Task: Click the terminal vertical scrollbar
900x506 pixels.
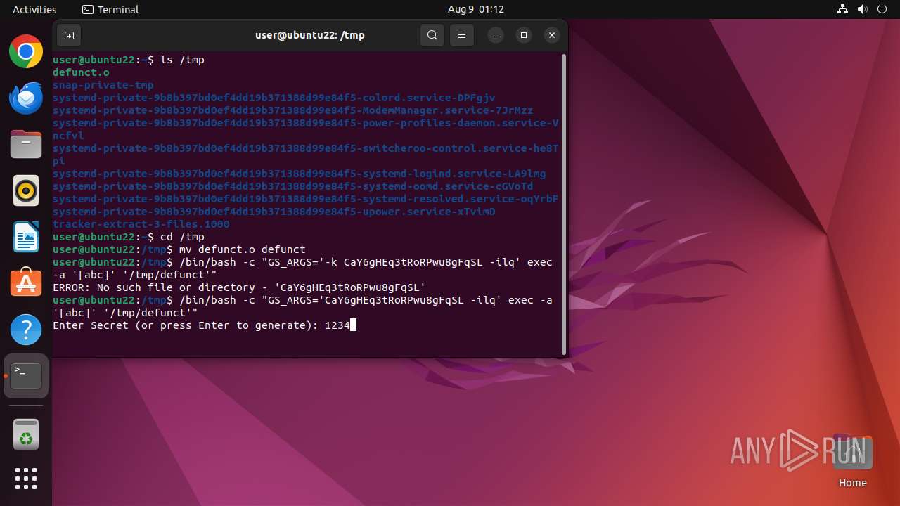Action: 564,205
